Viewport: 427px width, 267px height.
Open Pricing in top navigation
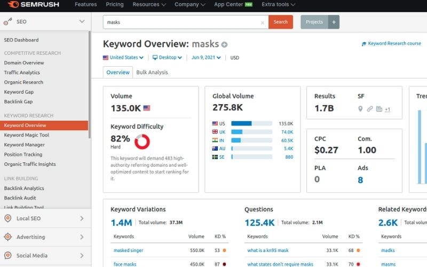(x=114, y=5)
